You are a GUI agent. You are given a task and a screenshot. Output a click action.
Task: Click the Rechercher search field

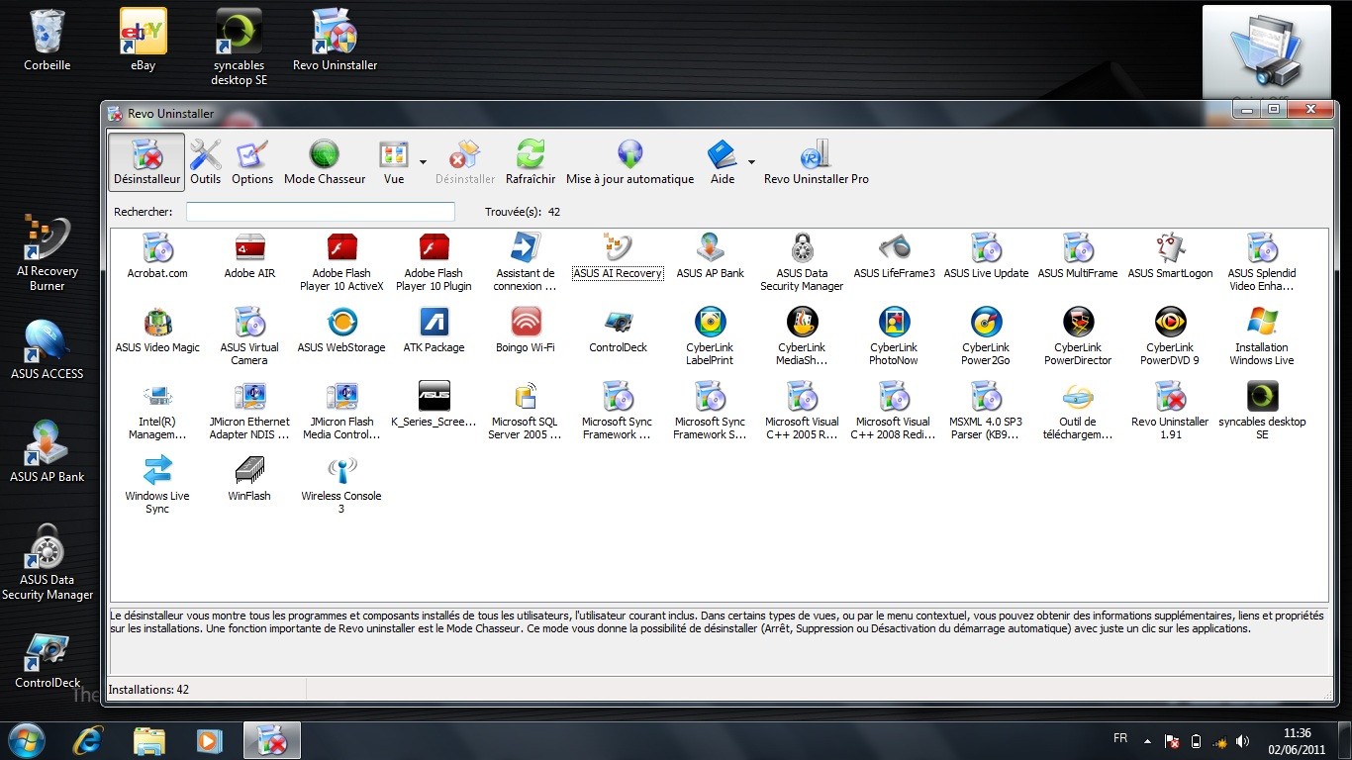321,212
